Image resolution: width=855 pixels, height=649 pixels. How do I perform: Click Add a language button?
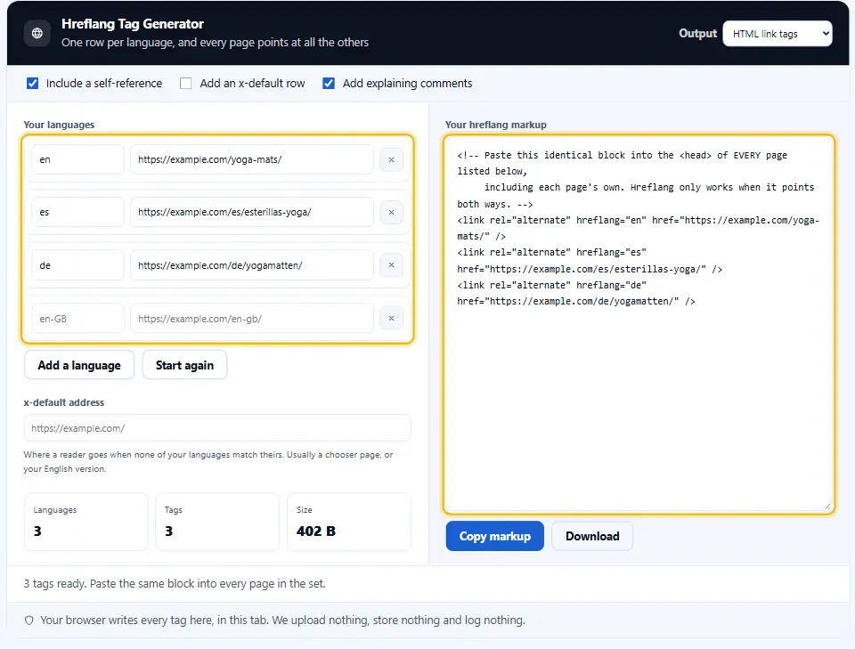coord(79,365)
